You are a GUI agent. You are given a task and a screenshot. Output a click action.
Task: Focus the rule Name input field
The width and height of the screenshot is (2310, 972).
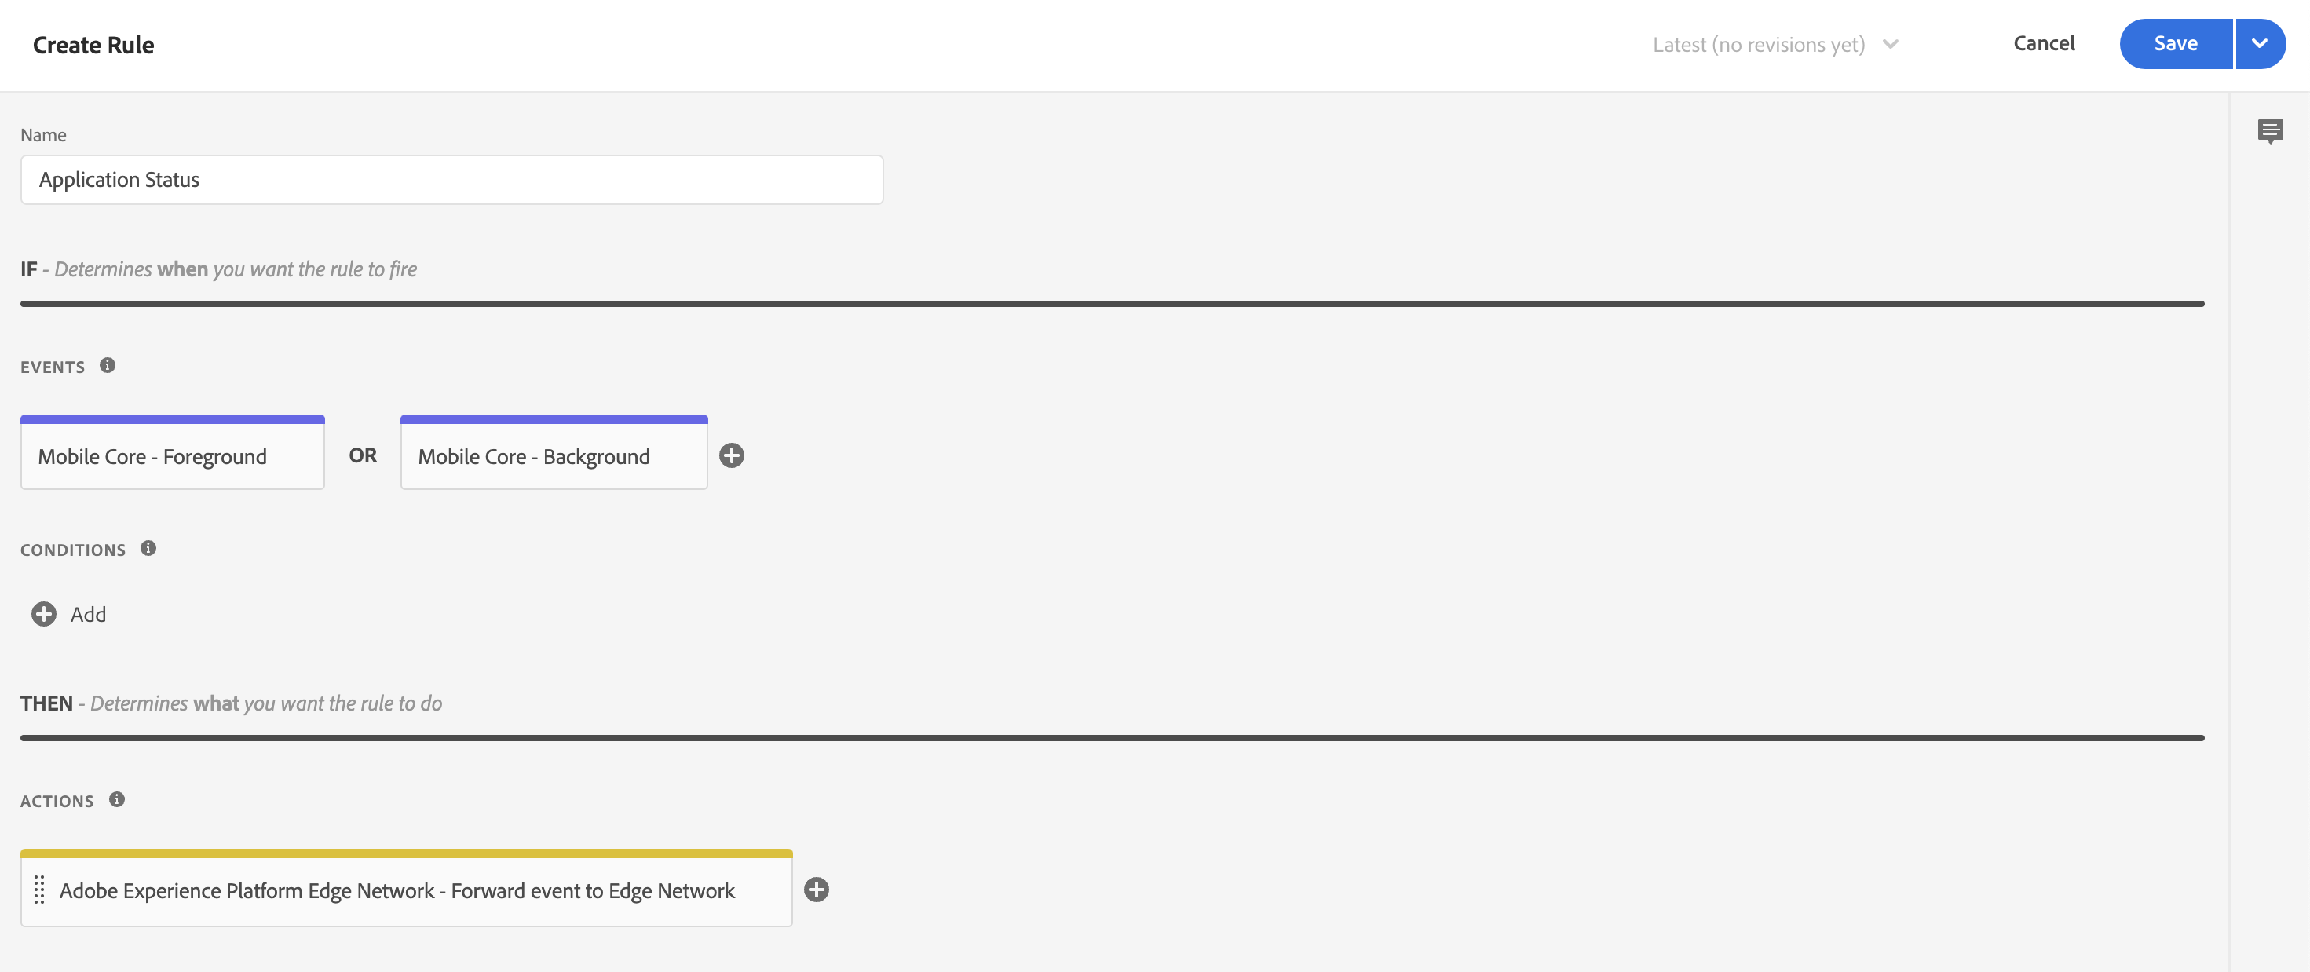coord(452,181)
